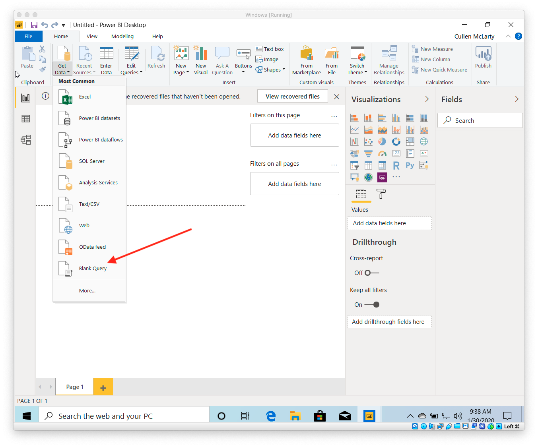The height and width of the screenshot is (447, 538).
Task: Switch to Model view in left sidebar
Action: pos(25,140)
